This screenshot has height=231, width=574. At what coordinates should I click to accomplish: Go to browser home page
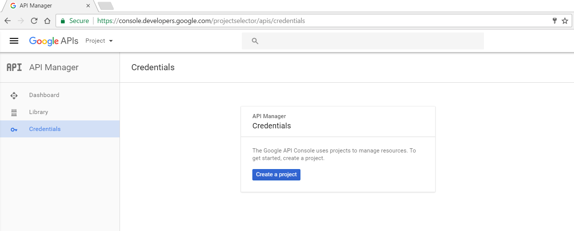47,21
